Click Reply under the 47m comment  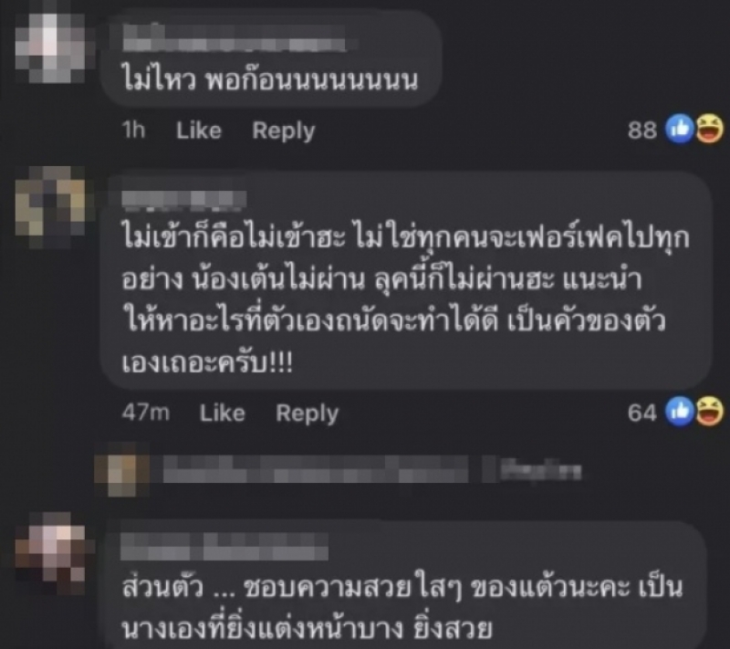pos(307,413)
